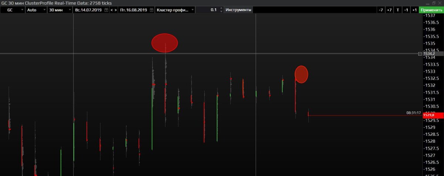Click the 1533 price scale label
The width and height of the screenshot is (444, 176).
pos(429,71)
